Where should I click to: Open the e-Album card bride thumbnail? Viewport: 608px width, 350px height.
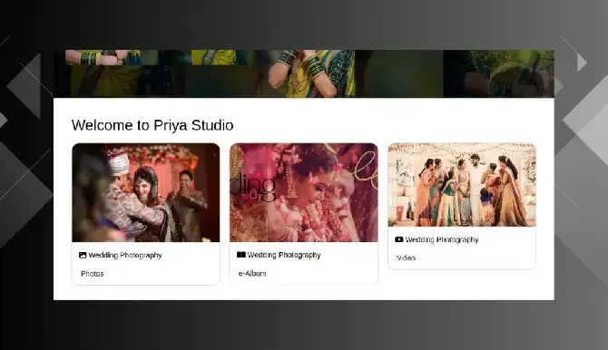click(304, 192)
